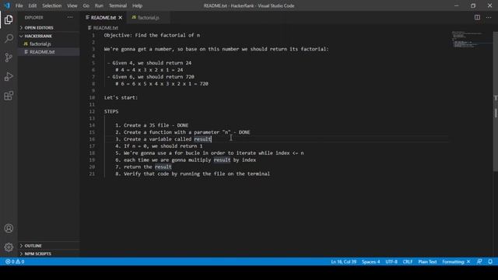Click line '8. Verify that code by running'
The width and height of the screenshot is (498, 280).
tap(192, 173)
